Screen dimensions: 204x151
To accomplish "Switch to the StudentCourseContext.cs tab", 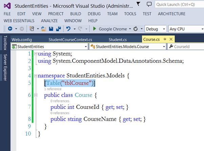I will [x=70, y=39].
